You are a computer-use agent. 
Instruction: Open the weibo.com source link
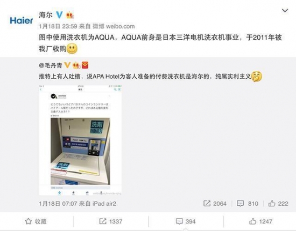pos(120,26)
